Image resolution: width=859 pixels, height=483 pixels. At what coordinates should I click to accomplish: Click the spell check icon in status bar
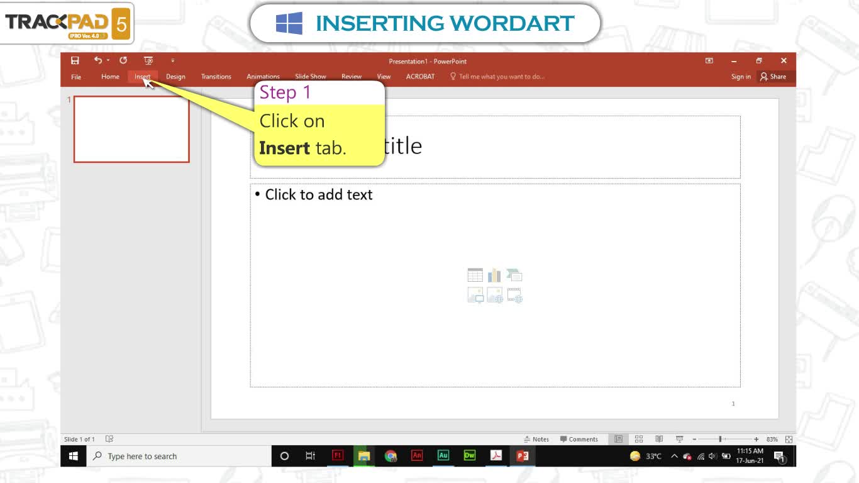tap(109, 439)
